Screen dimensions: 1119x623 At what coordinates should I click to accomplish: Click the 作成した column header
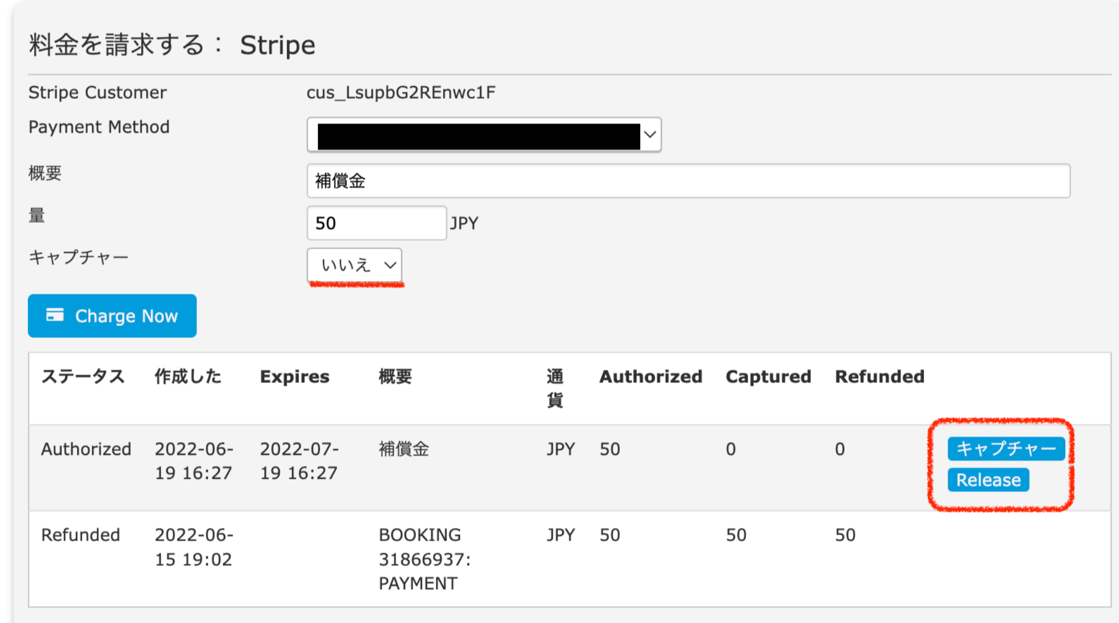click(188, 376)
